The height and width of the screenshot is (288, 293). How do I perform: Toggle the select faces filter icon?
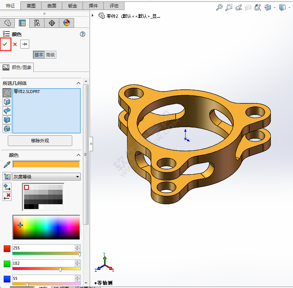[x=7, y=102]
